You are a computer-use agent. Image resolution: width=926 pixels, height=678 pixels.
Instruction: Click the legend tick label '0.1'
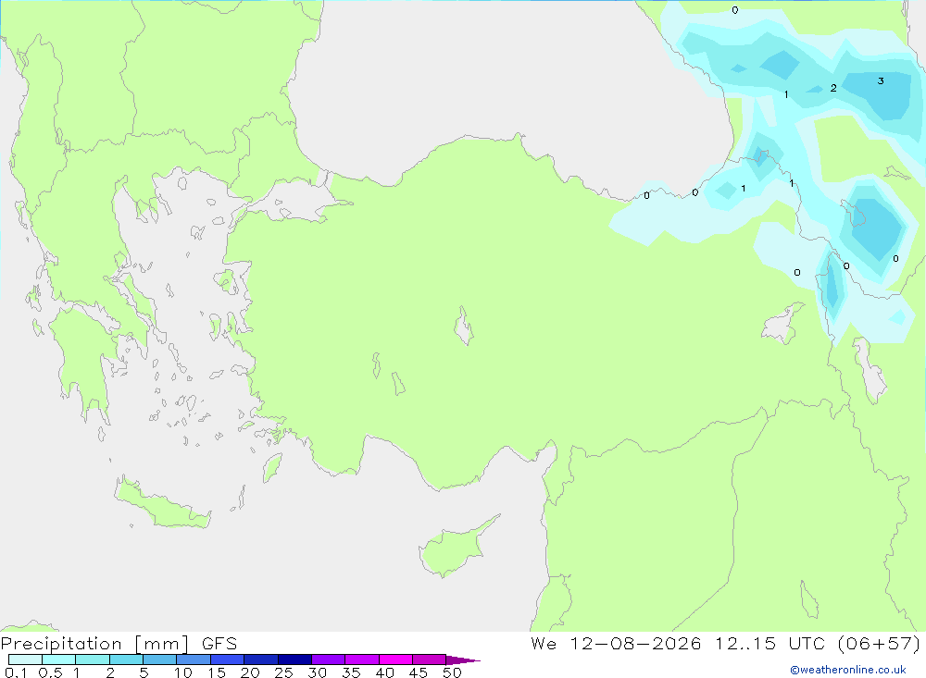pyautogui.click(x=16, y=672)
